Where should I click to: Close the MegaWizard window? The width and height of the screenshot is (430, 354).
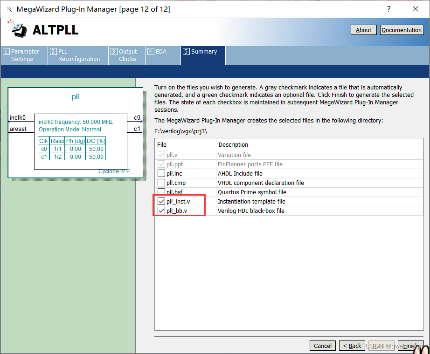[416, 9]
